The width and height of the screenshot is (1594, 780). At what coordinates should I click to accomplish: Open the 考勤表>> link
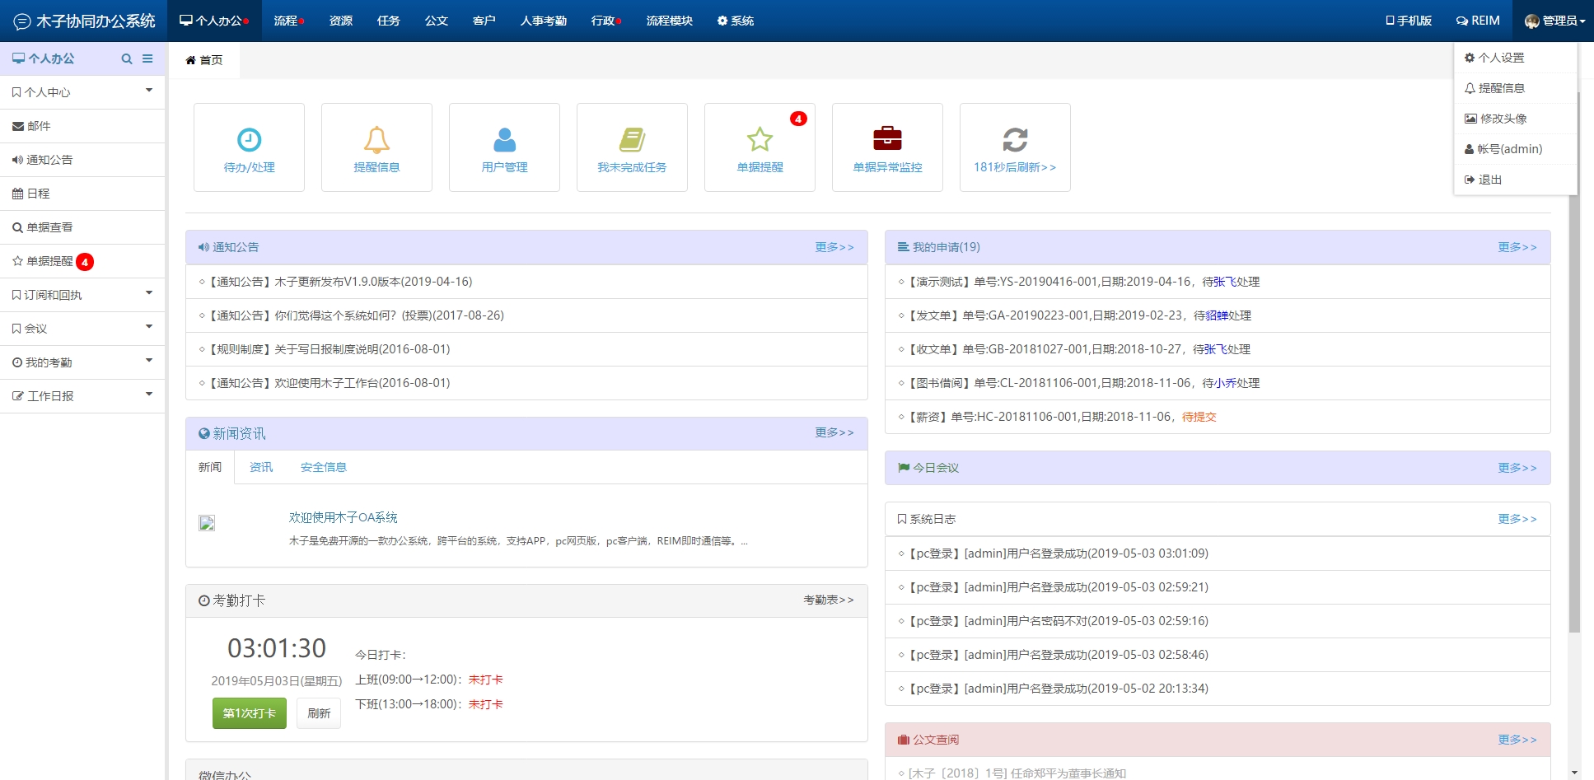click(829, 600)
